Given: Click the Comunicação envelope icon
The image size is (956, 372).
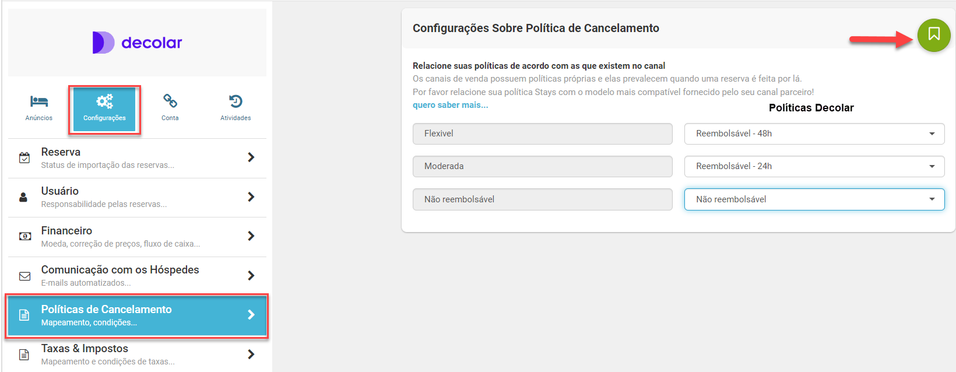Looking at the screenshot, I should [x=25, y=276].
